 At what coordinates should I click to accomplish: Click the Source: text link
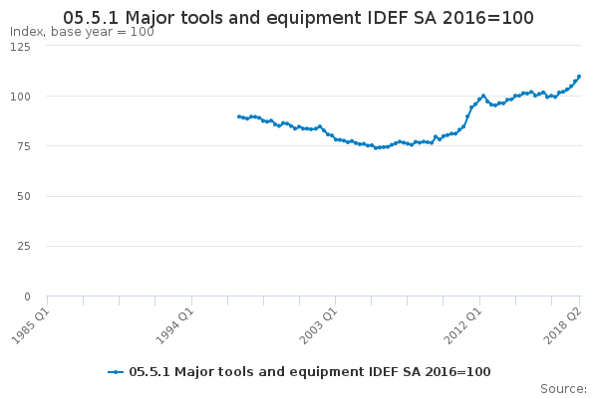click(564, 389)
